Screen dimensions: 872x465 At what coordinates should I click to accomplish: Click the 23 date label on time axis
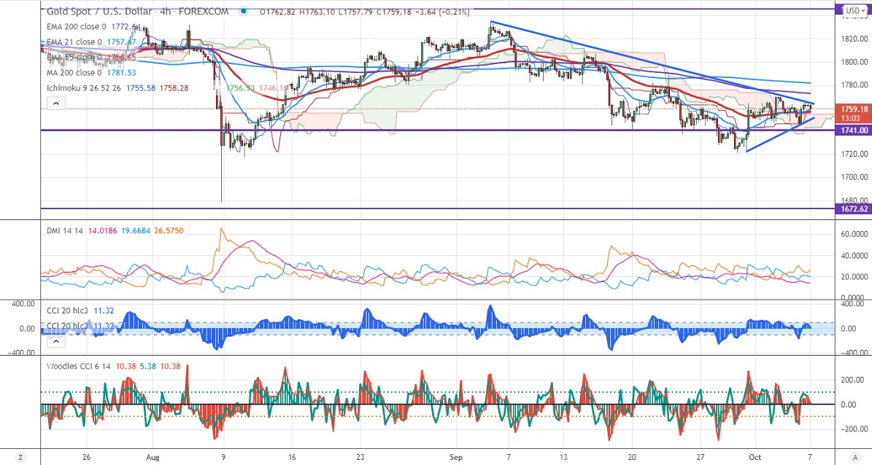point(360,457)
